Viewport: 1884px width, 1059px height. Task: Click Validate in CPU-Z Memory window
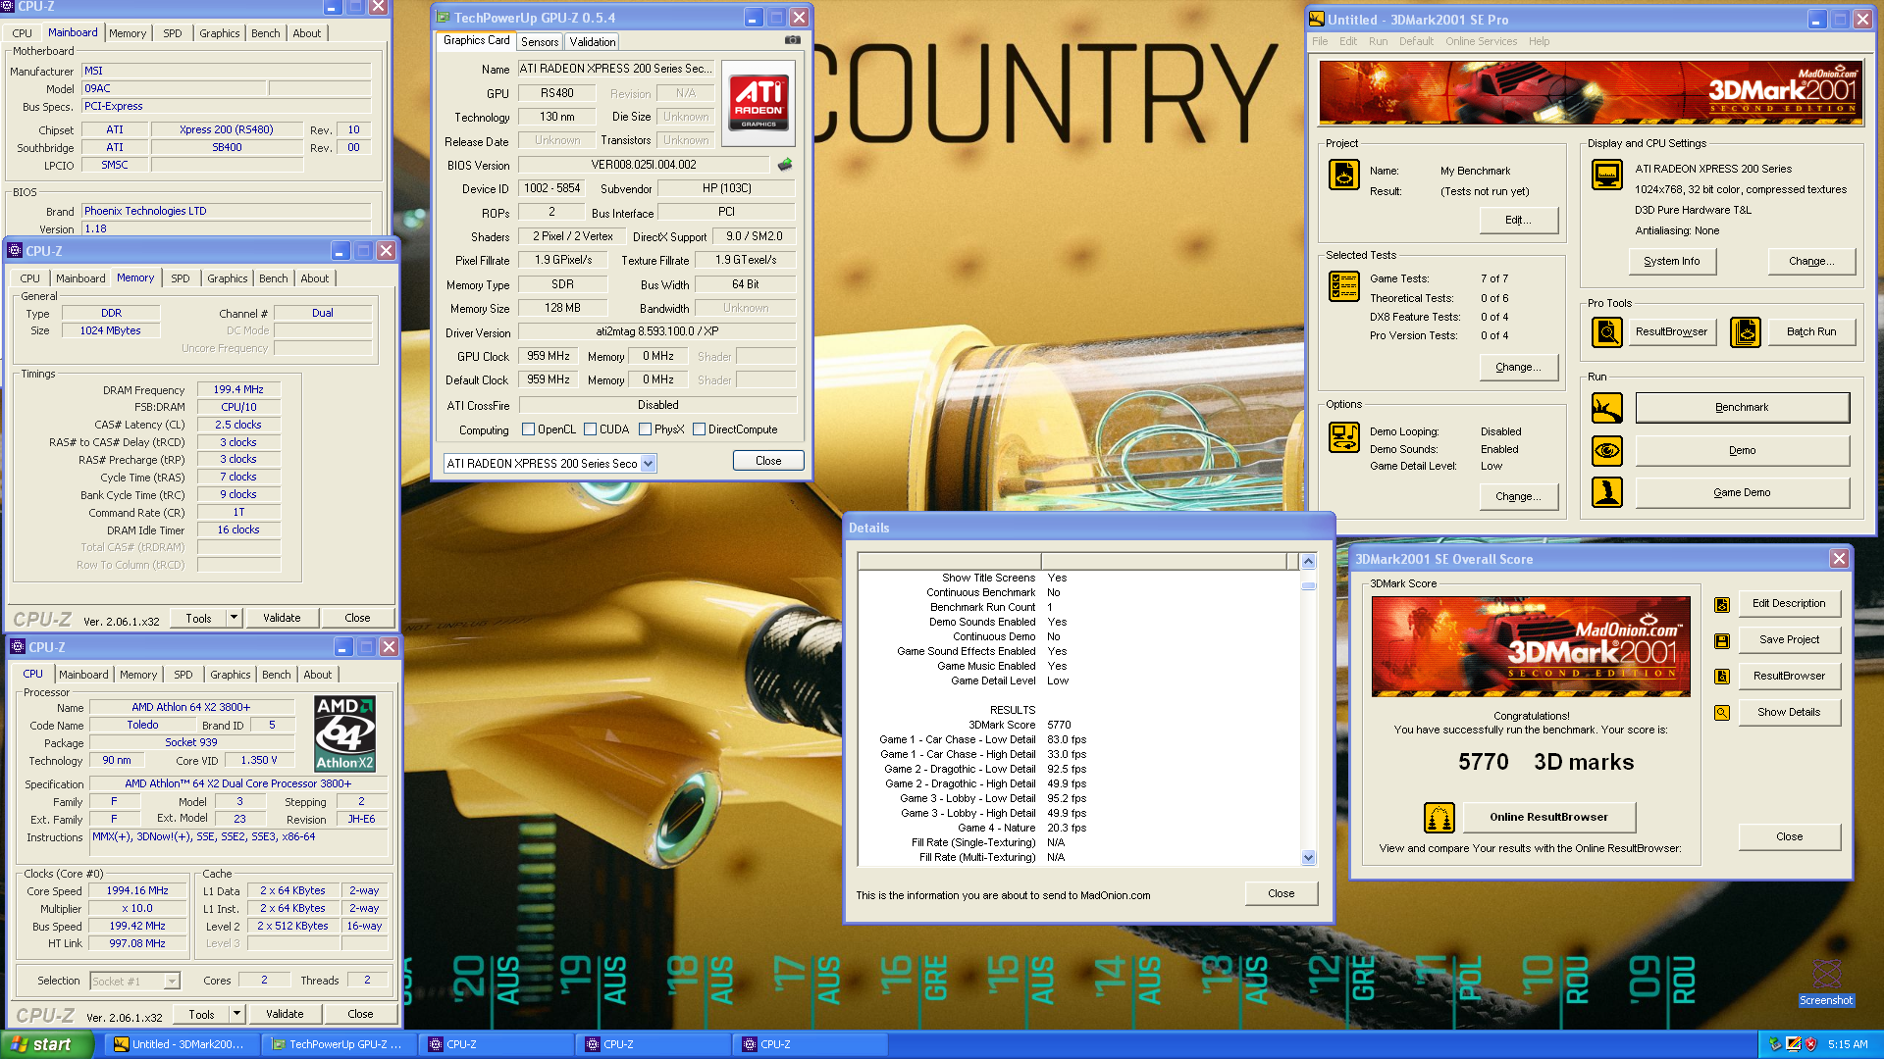[x=282, y=618]
